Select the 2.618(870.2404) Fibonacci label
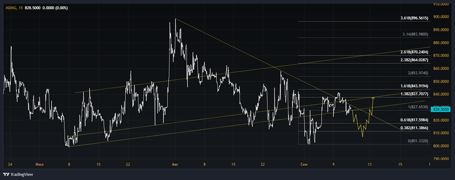Screen dimensions: 455x180 pyautogui.click(x=414, y=52)
